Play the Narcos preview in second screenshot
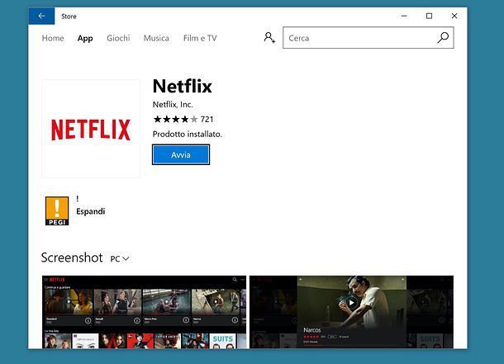504x364 pixels. [351, 302]
